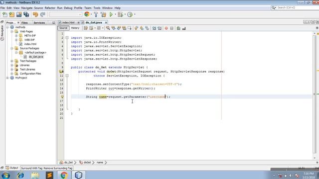Open the Refactor menu
The width and height of the screenshot is (319, 179).
[50, 8]
